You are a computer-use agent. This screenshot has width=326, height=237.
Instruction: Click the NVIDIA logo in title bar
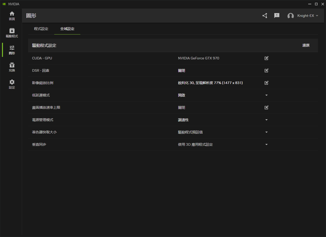coord(4,4)
